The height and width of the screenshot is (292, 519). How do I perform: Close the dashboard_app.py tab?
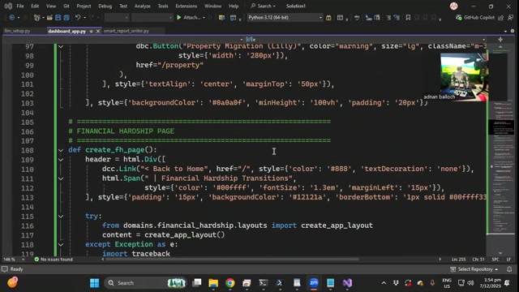point(98,31)
